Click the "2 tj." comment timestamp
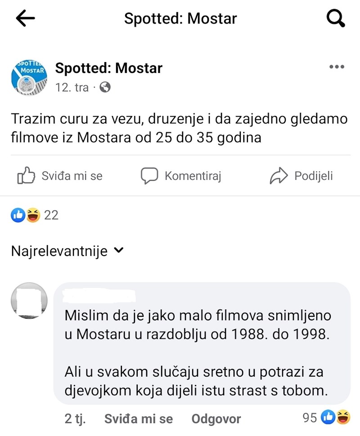The height and width of the screenshot is (436, 360). point(75,419)
